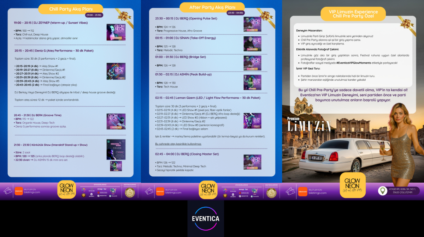Click the green location pin icon
This screenshot has height=237, width=424.
[383, 191]
